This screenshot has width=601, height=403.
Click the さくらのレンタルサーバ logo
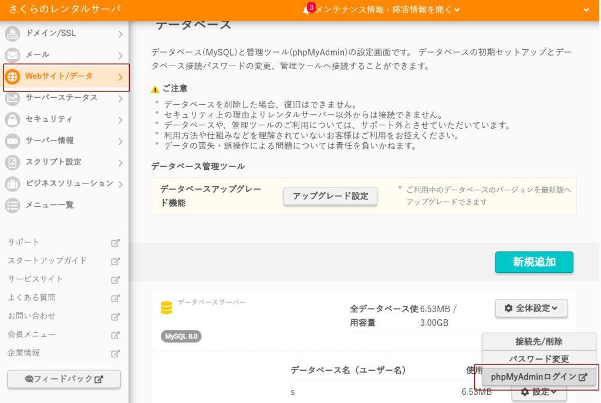(x=65, y=9)
